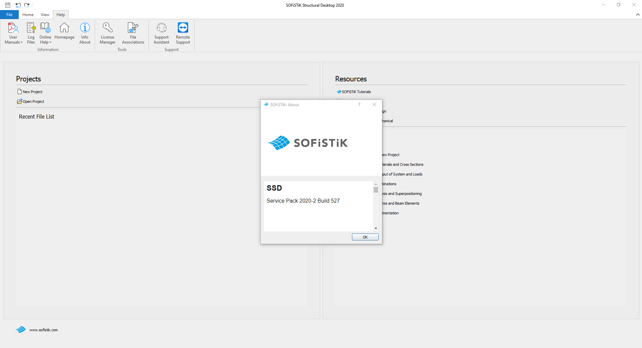Click the About dialog scrollbar thumb

[376, 190]
